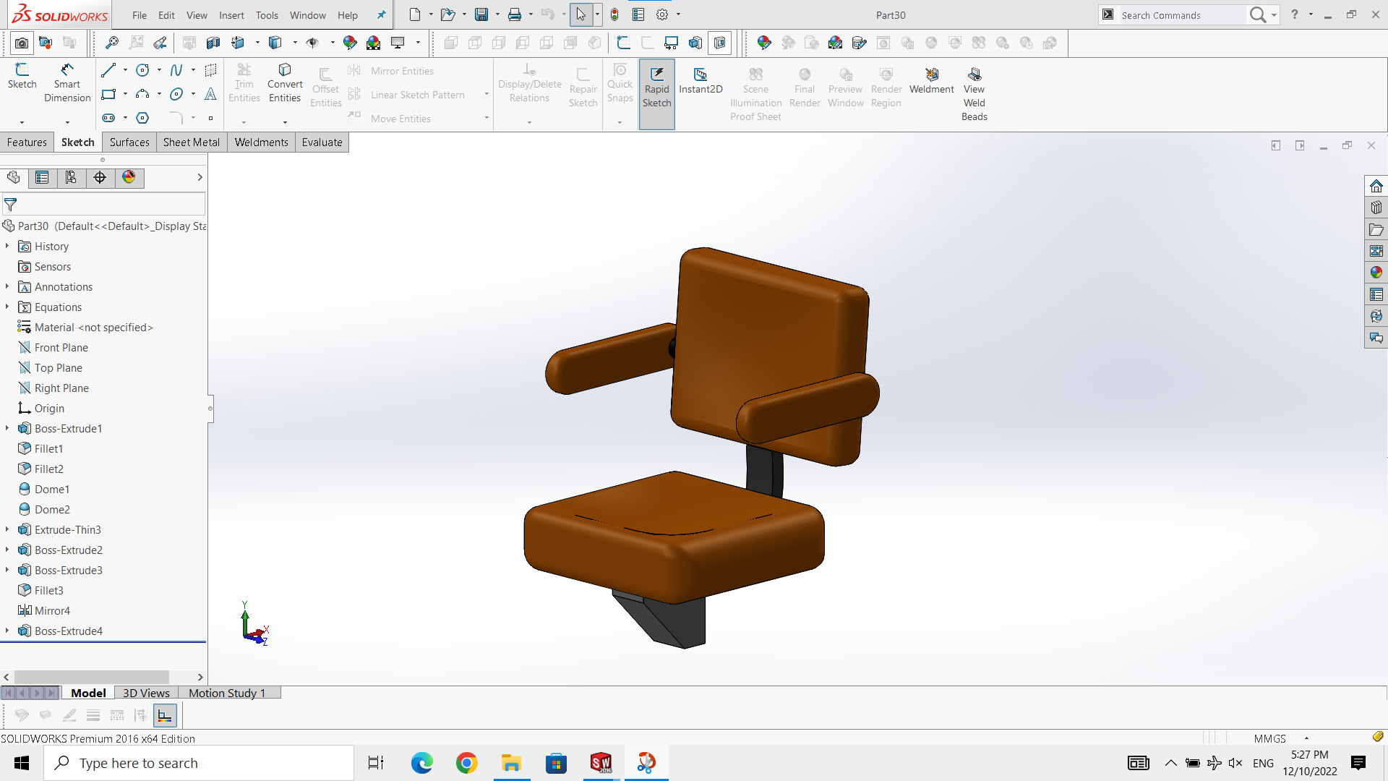Open SolidWorks Resources in task pane
The width and height of the screenshot is (1388, 781).
click(x=1376, y=186)
